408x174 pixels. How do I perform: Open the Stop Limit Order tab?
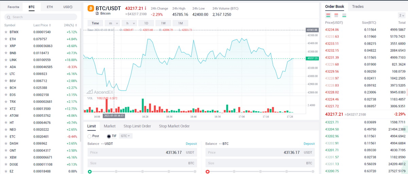point(137,126)
